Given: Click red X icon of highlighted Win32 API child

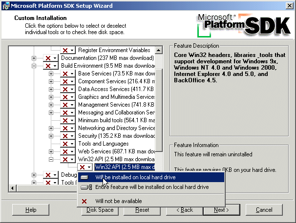Looking at the screenshot, I should 83,167.
